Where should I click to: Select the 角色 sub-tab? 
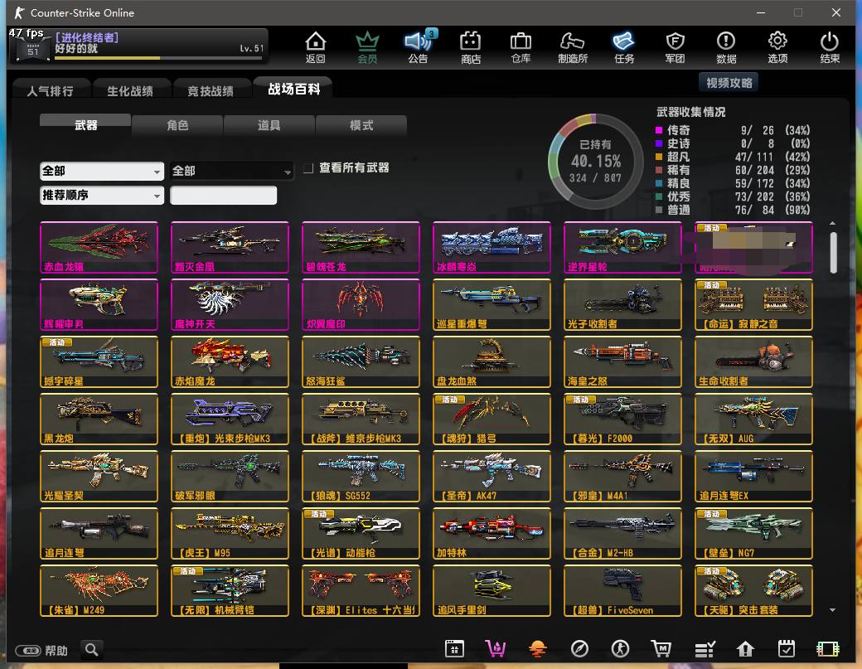(x=177, y=125)
